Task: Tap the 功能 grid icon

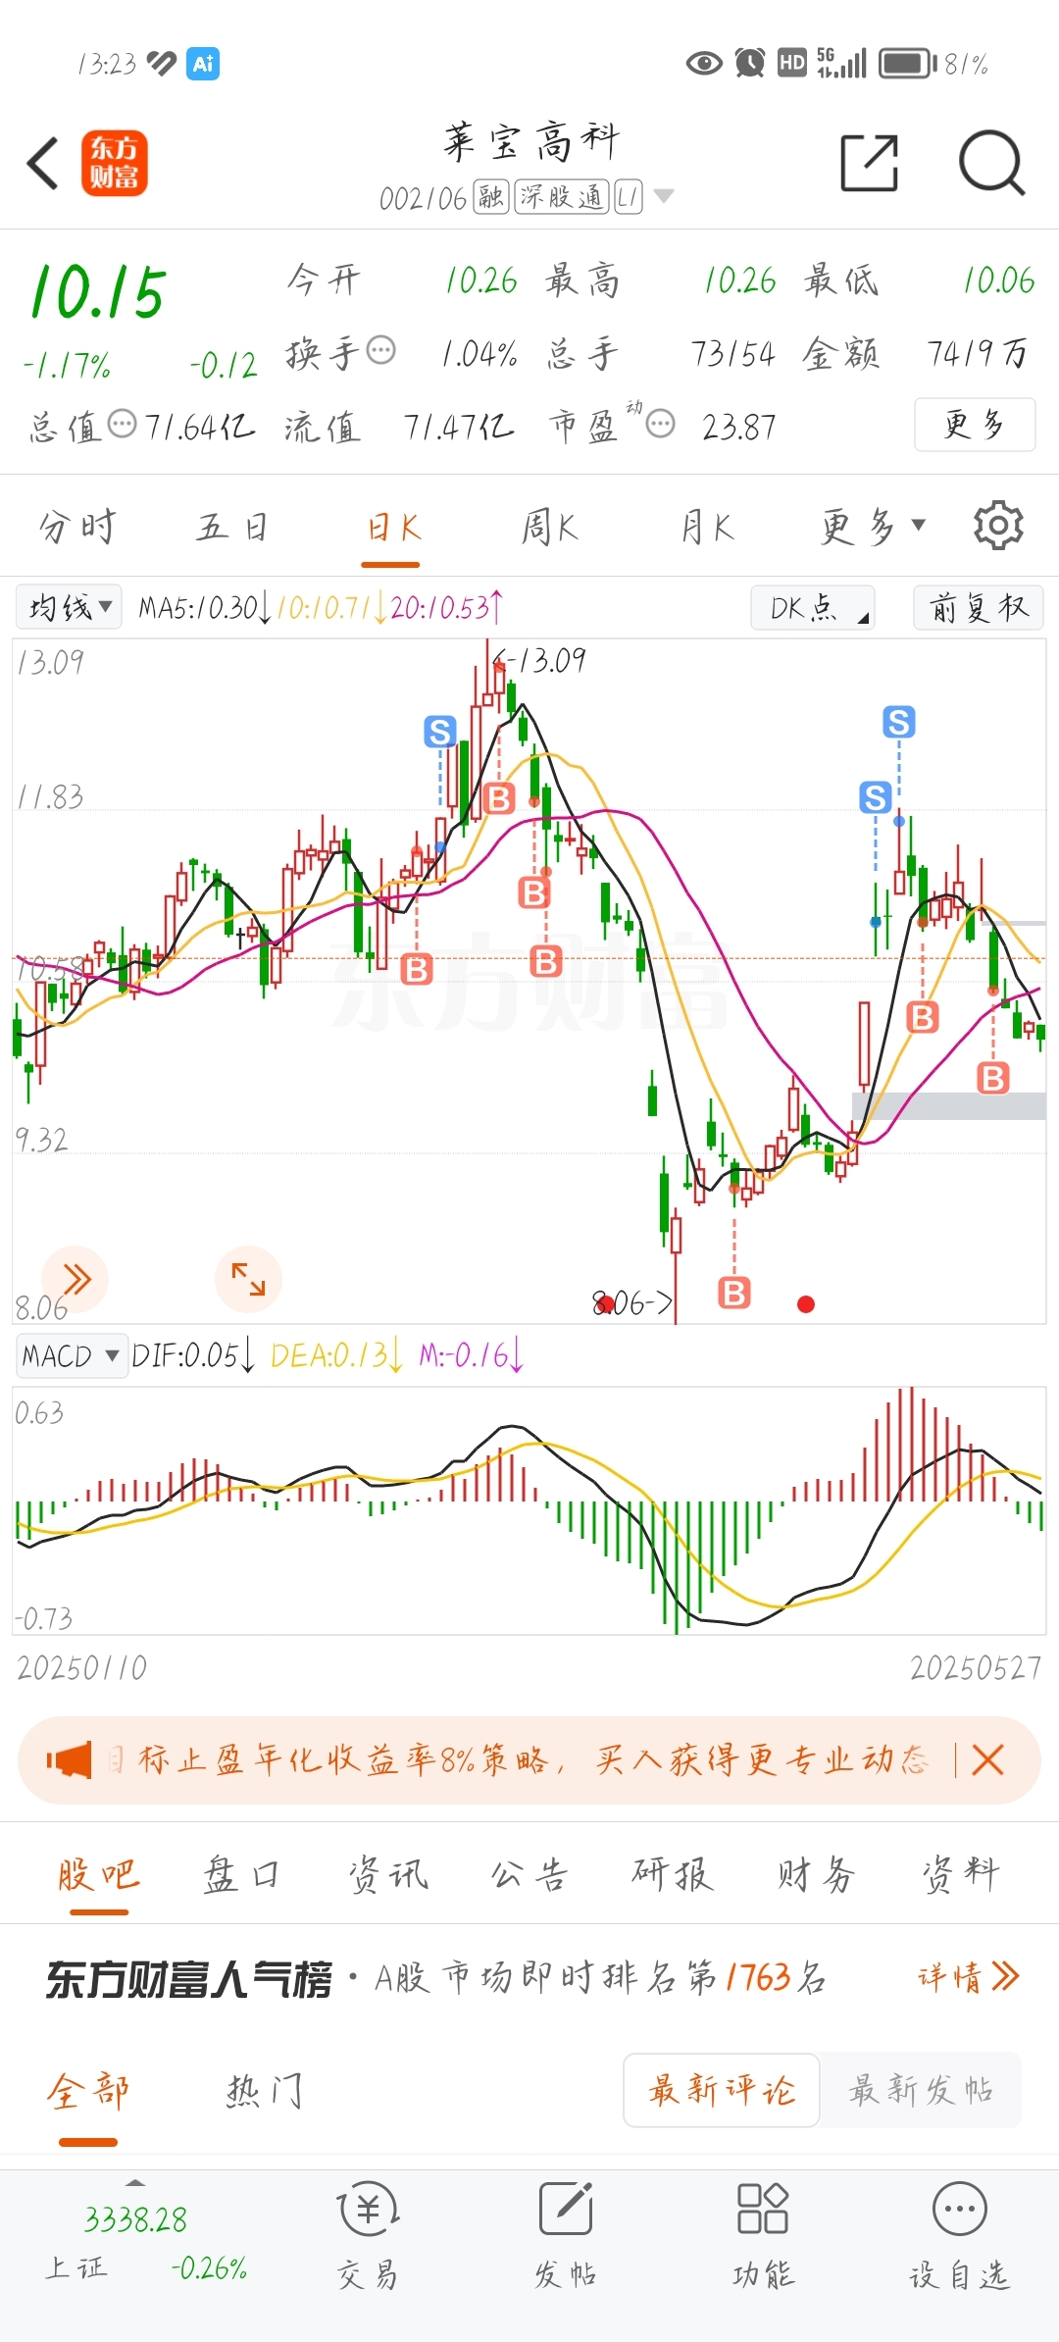Action: click(x=763, y=2209)
